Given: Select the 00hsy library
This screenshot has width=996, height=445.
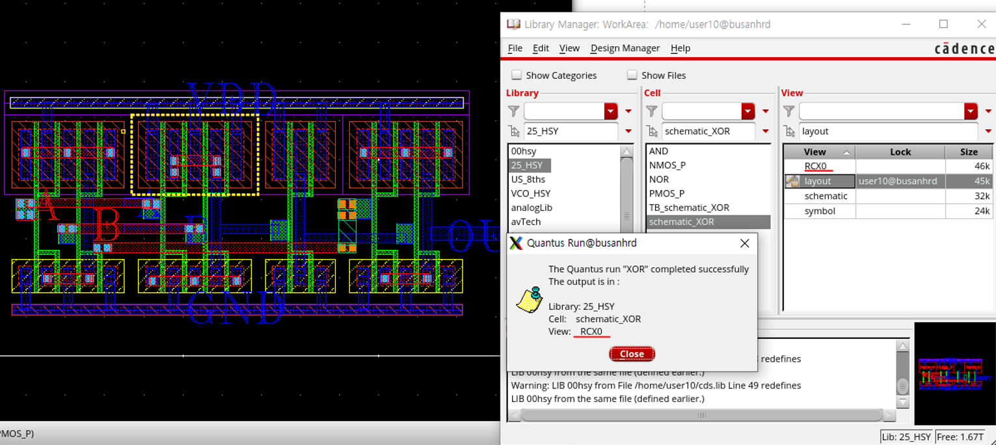Looking at the screenshot, I should tap(524, 151).
